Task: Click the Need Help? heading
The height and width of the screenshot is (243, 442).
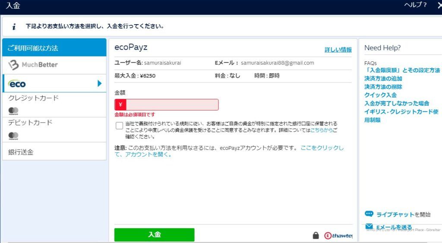Action: click(382, 48)
